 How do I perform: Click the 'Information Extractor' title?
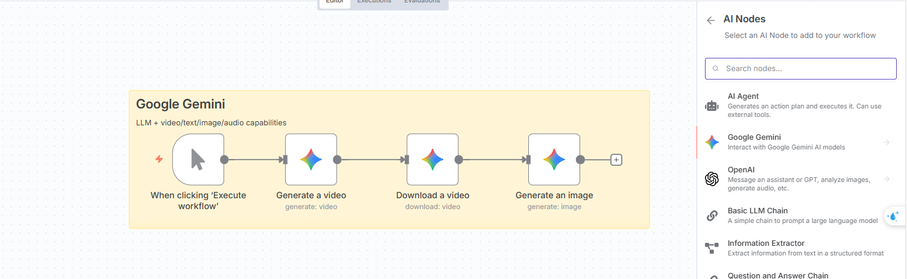tap(766, 243)
